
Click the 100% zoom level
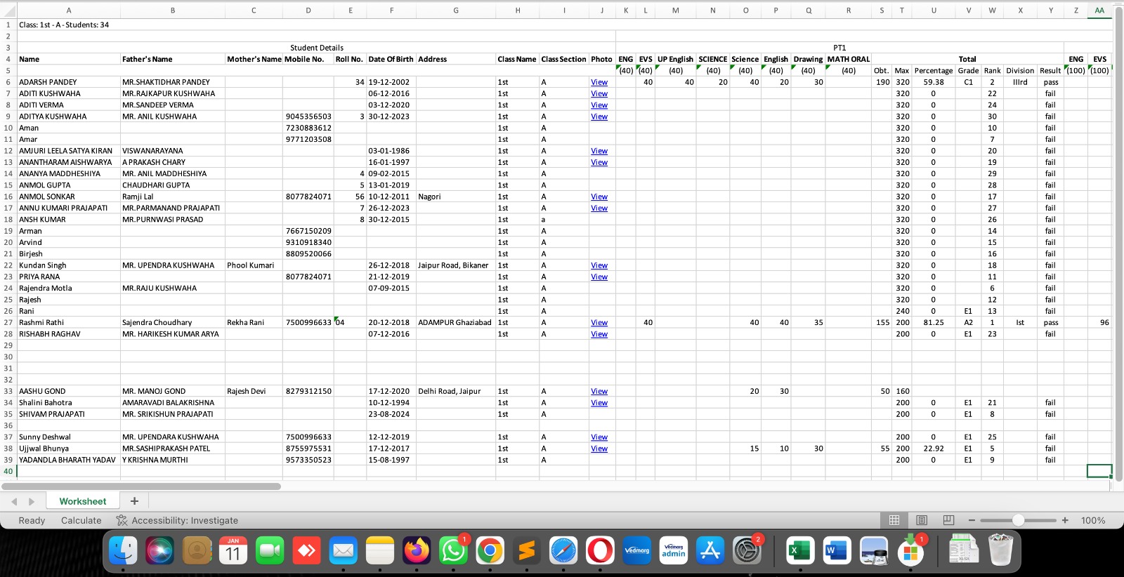coord(1093,520)
